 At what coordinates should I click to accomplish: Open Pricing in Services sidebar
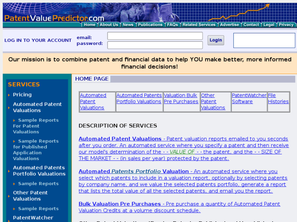tap(22, 95)
